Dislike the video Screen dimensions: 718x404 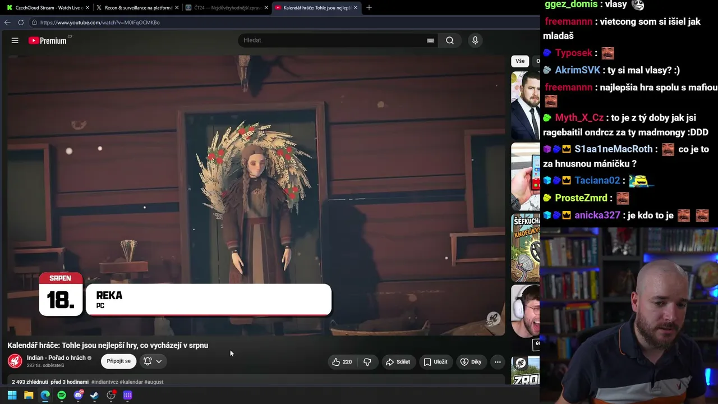click(x=367, y=362)
